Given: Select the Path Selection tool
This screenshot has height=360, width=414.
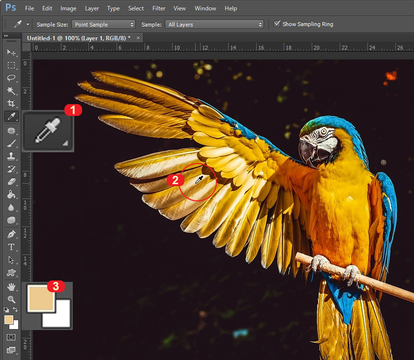Looking at the screenshot, I should pos(11,260).
